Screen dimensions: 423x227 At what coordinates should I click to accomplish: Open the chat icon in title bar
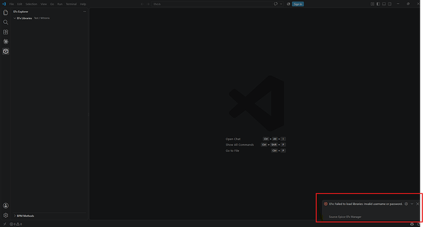tap(276, 4)
